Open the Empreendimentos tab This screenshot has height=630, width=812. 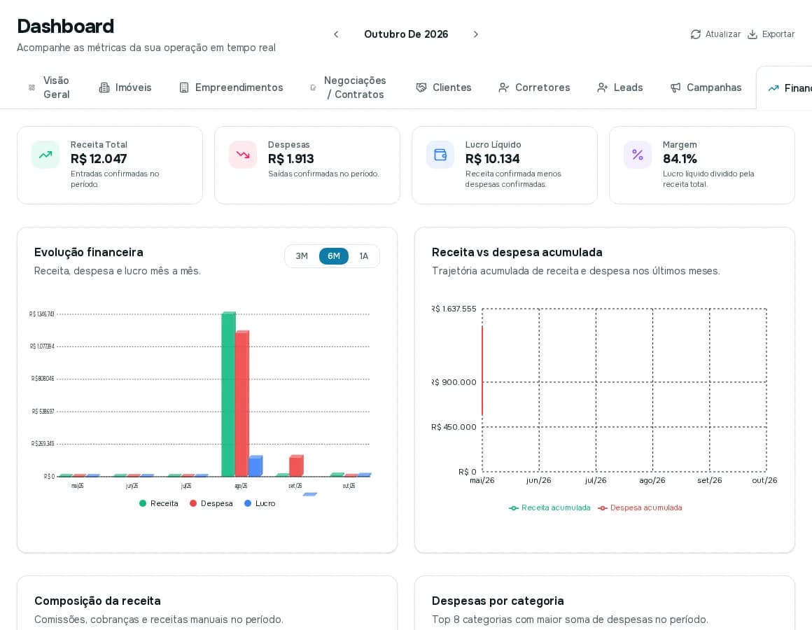coord(231,87)
